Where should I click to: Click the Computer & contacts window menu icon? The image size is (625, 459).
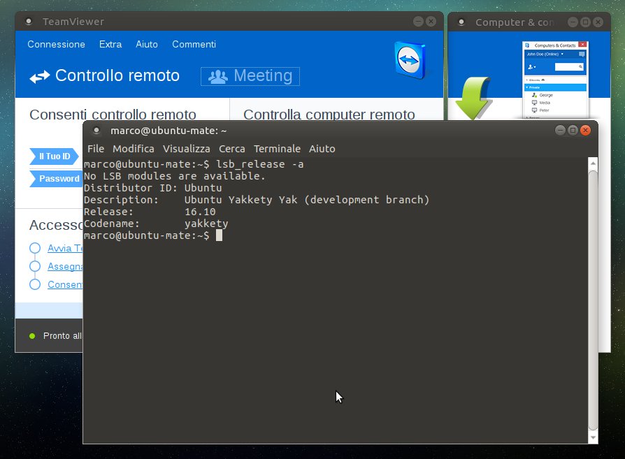click(461, 22)
